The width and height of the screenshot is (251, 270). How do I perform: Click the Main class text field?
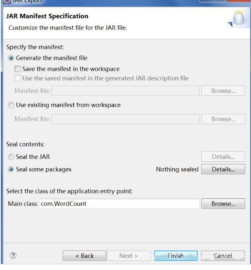[119, 204]
